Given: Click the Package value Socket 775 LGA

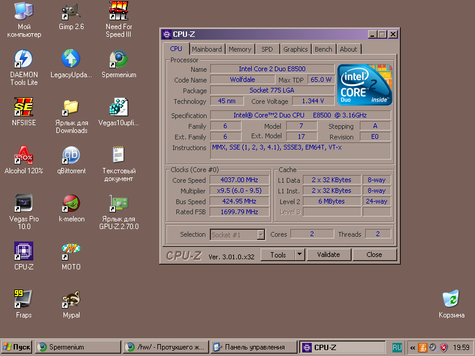Looking at the screenshot, I should tap(273, 90).
